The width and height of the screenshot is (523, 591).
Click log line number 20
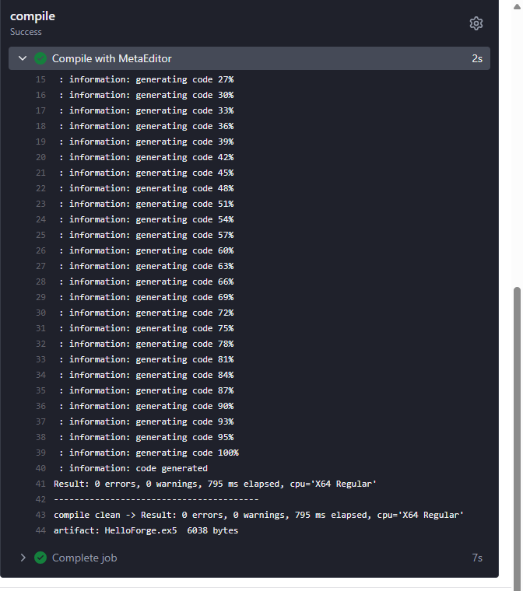40,157
